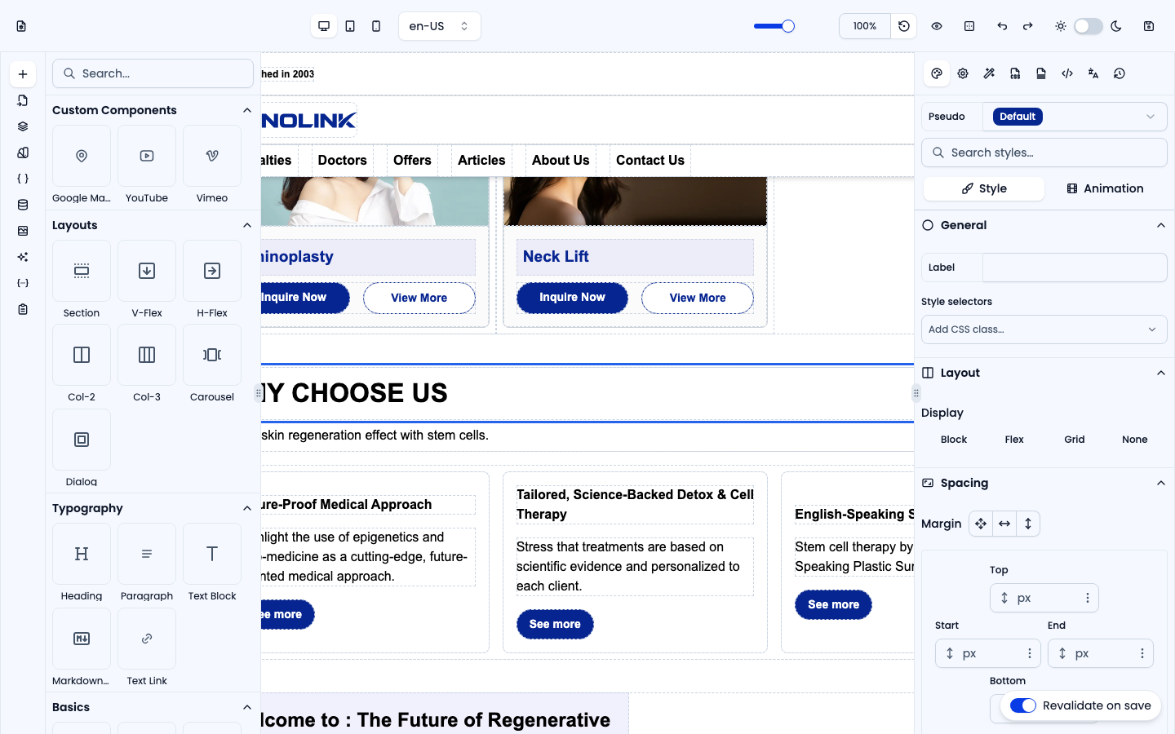This screenshot has height=734, width=1175.
Task: Set display to Flex
Action: (1014, 440)
